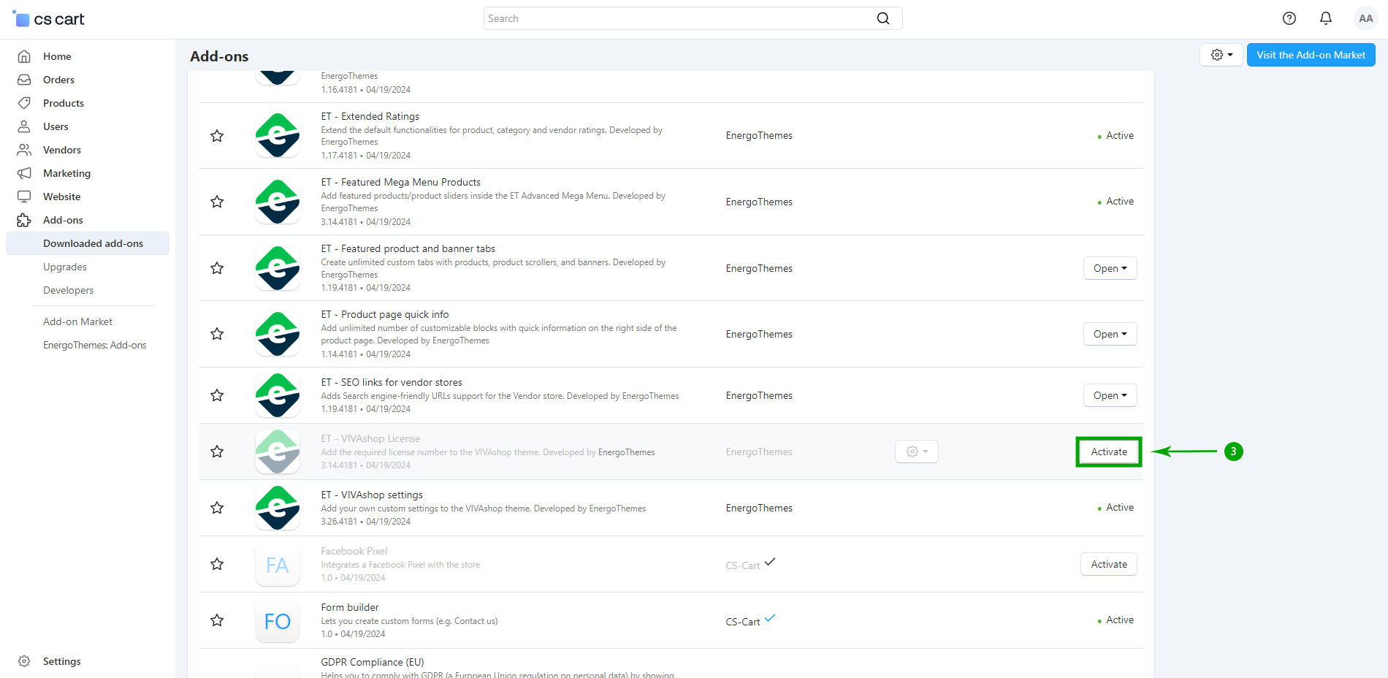The image size is (1388, 678).
Task: Open the gear dropdown beside Visit Add-on Market
Action: click(1221, 55)
